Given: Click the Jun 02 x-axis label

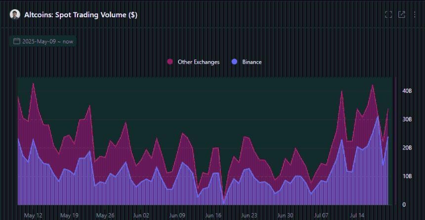Looking at the screenshot, I should coord(141,216).
